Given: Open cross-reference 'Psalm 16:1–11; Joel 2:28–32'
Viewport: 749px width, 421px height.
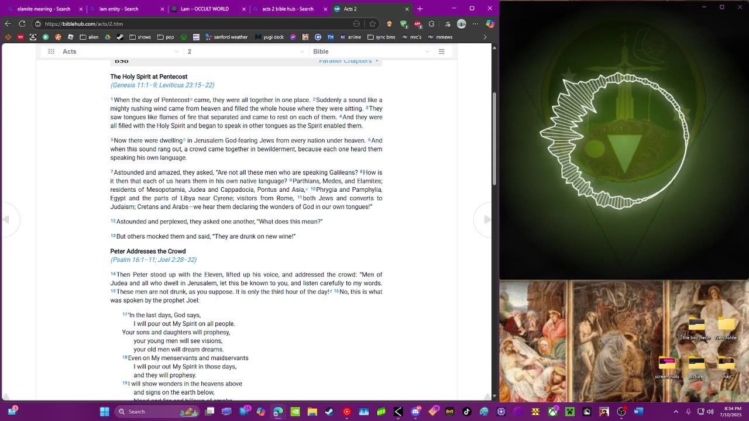Looking at the screenshot, I should point(154,260).
